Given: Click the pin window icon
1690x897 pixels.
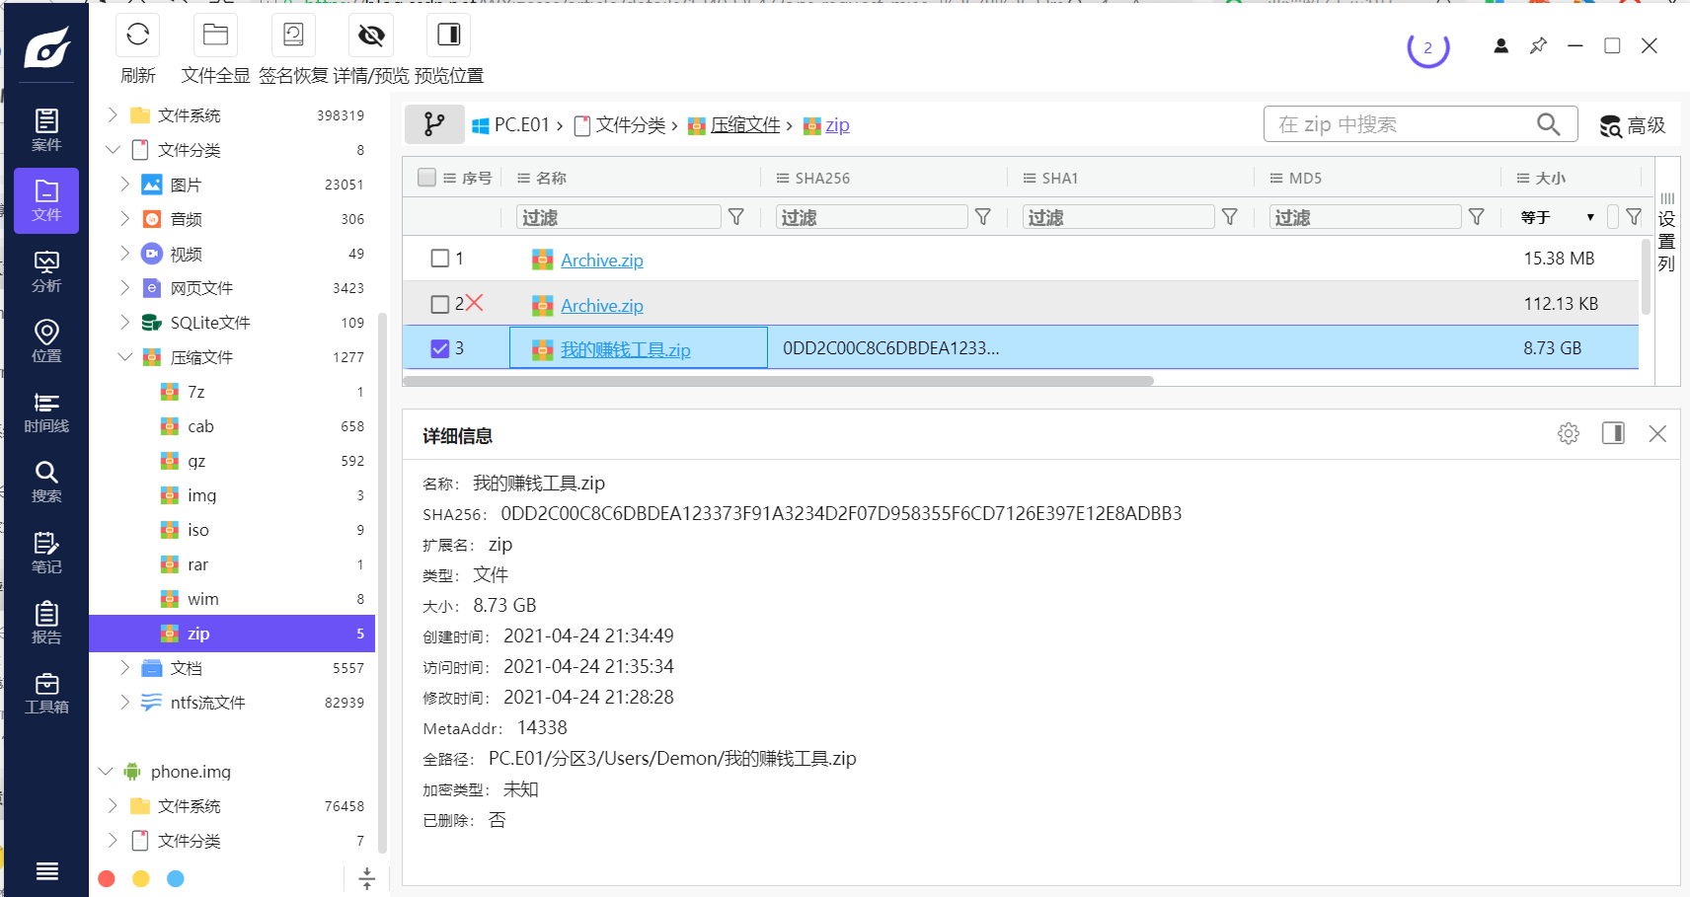Looking at the screenshot, I should pos(1538,45).
